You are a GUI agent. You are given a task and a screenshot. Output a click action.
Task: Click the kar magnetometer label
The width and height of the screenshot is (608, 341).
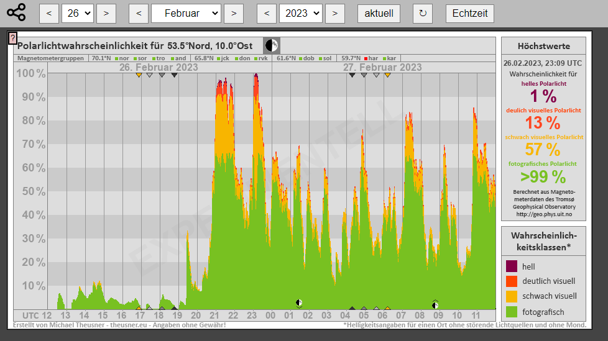[x=392, y=58]
